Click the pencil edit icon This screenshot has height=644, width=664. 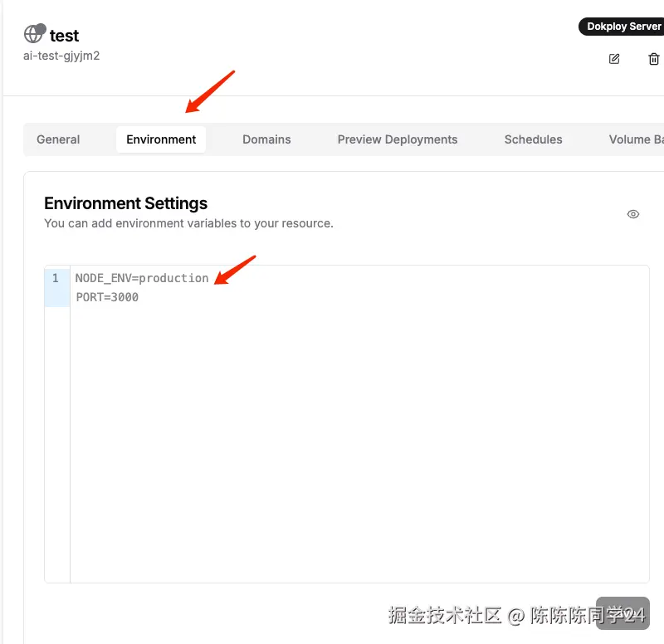614,59
